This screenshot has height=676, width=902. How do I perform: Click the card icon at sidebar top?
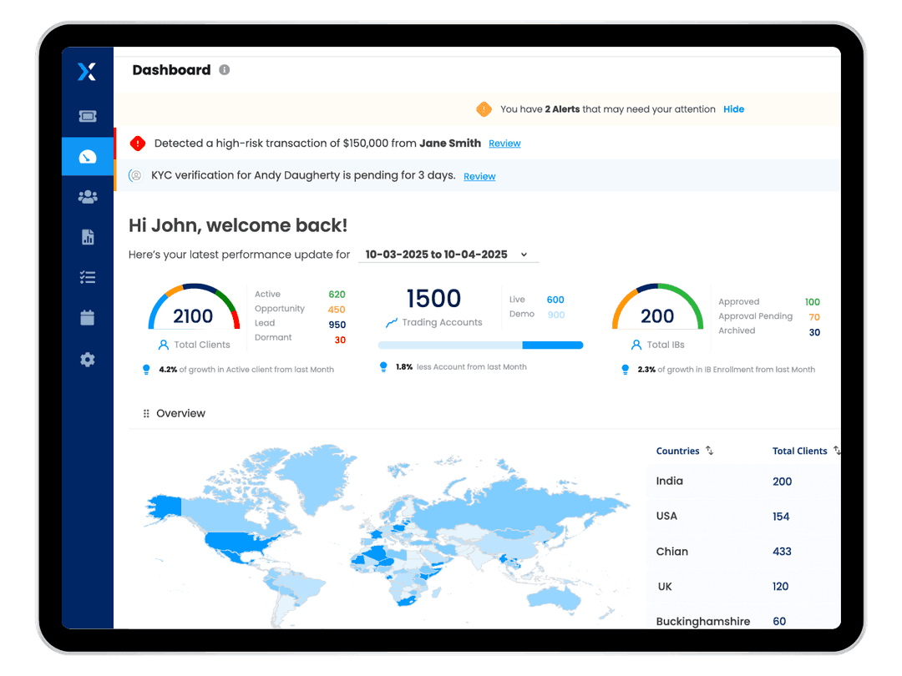tap(88, 116)
